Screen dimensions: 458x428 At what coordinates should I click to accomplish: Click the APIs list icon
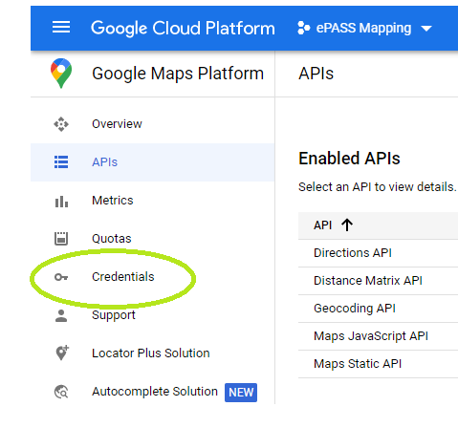click(61, 162)
